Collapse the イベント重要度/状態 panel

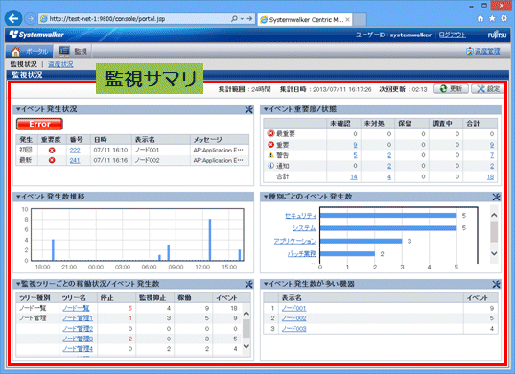coord(266,109)
